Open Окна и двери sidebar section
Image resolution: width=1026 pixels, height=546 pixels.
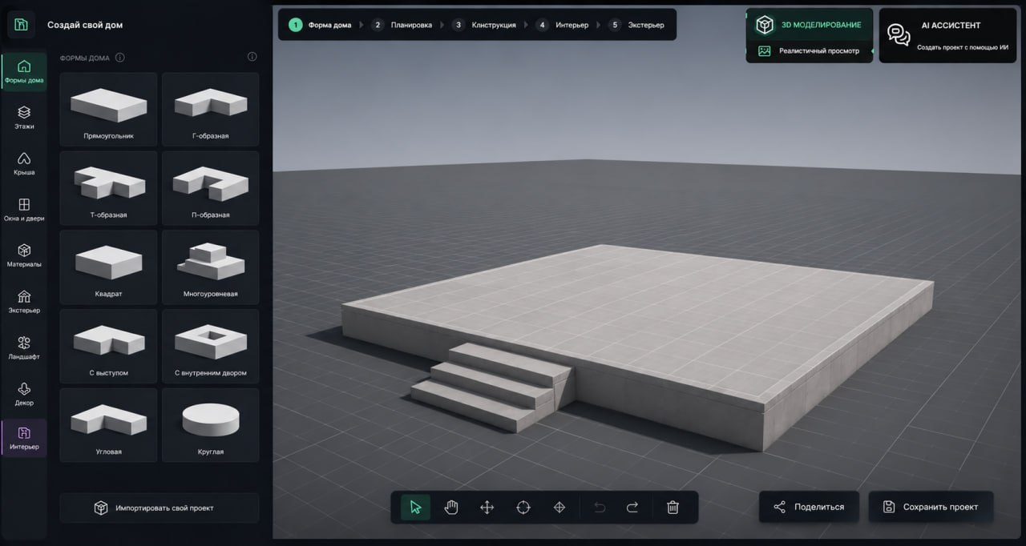(x=24, y=210)
